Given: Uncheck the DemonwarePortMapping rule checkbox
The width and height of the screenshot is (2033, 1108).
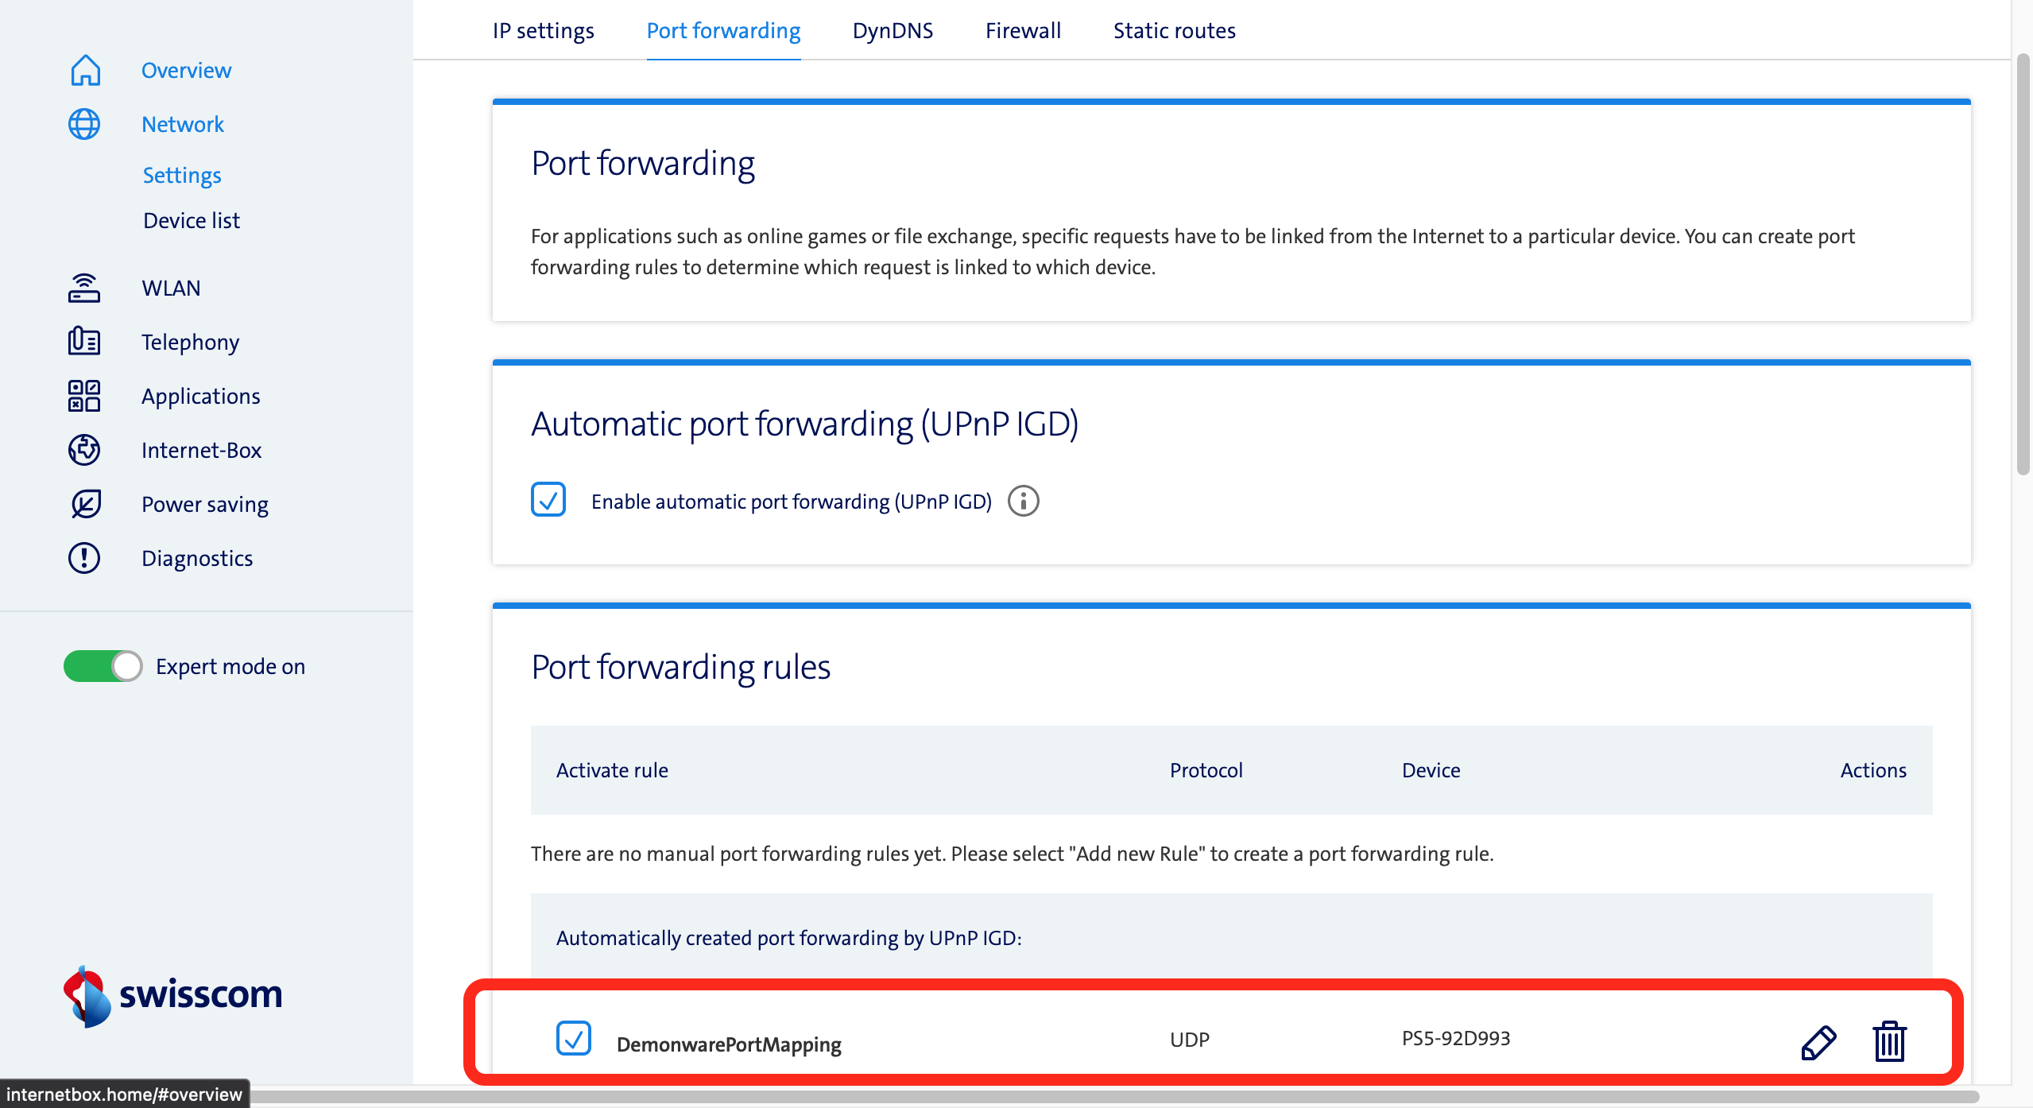Looking at the screenshot, I should pyautogui.click(x=574, y=1039).
